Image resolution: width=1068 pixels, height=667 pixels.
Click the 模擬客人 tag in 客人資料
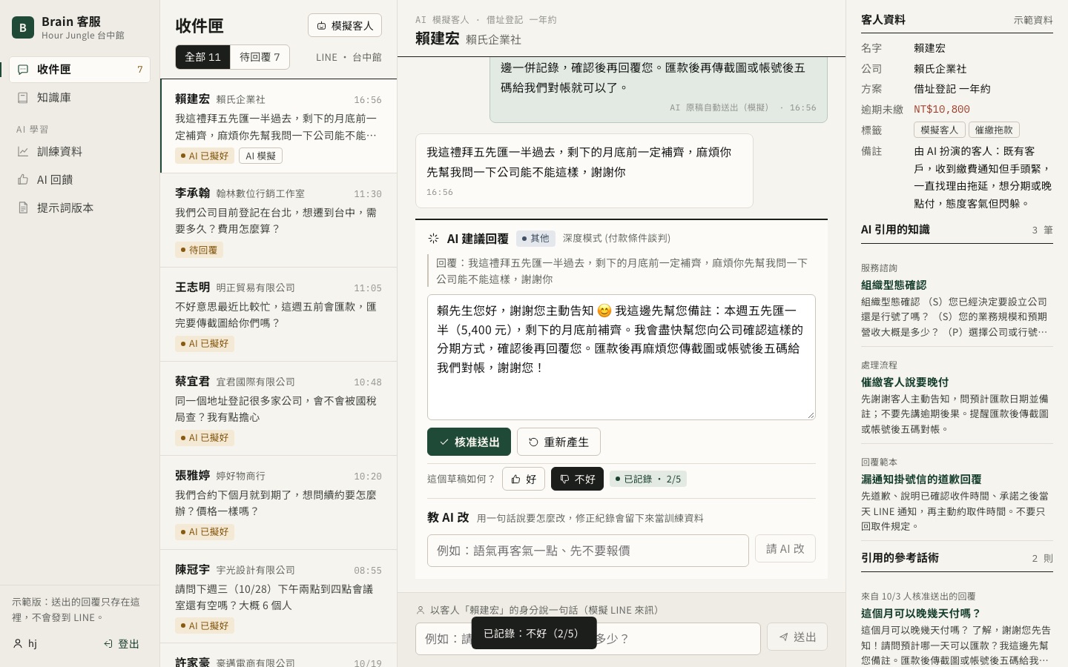(x=940, y=130)
